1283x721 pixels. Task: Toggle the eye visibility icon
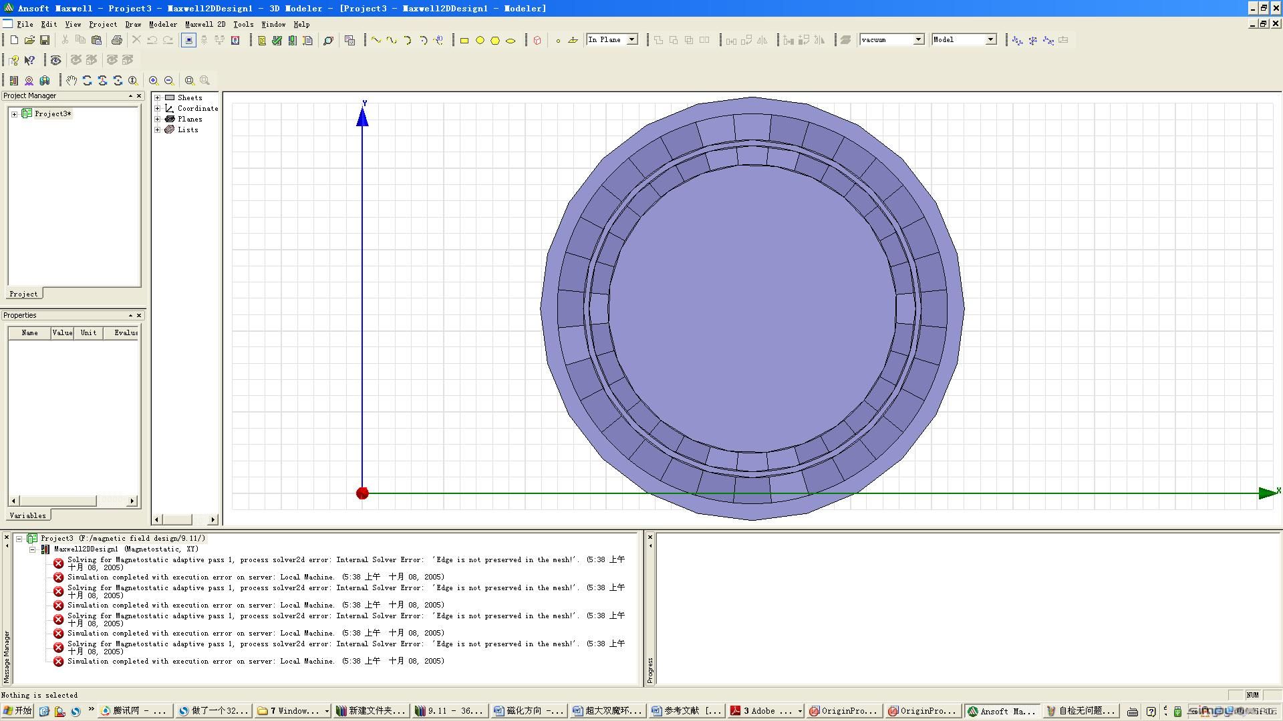[56, 60]
